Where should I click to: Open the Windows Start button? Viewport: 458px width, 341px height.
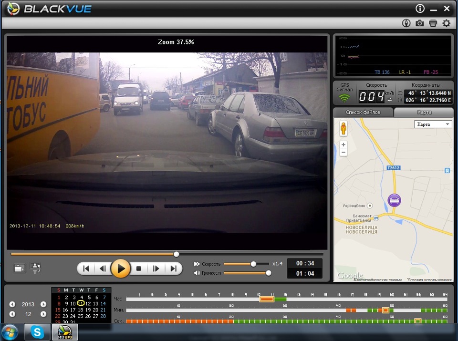coord(10,332)
